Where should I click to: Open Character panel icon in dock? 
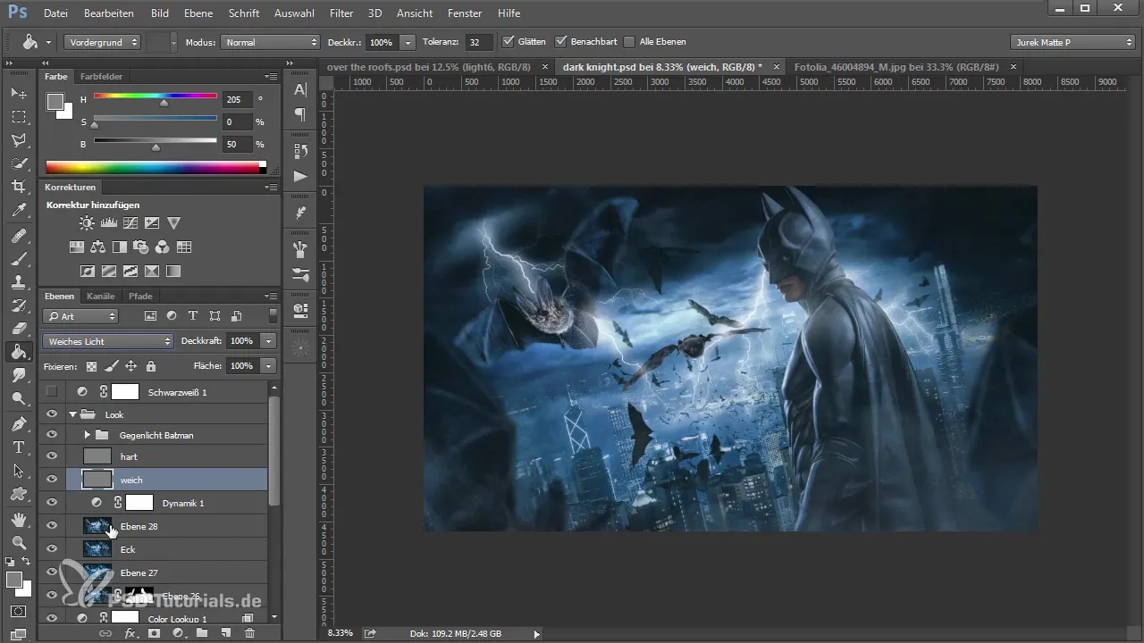300,88
